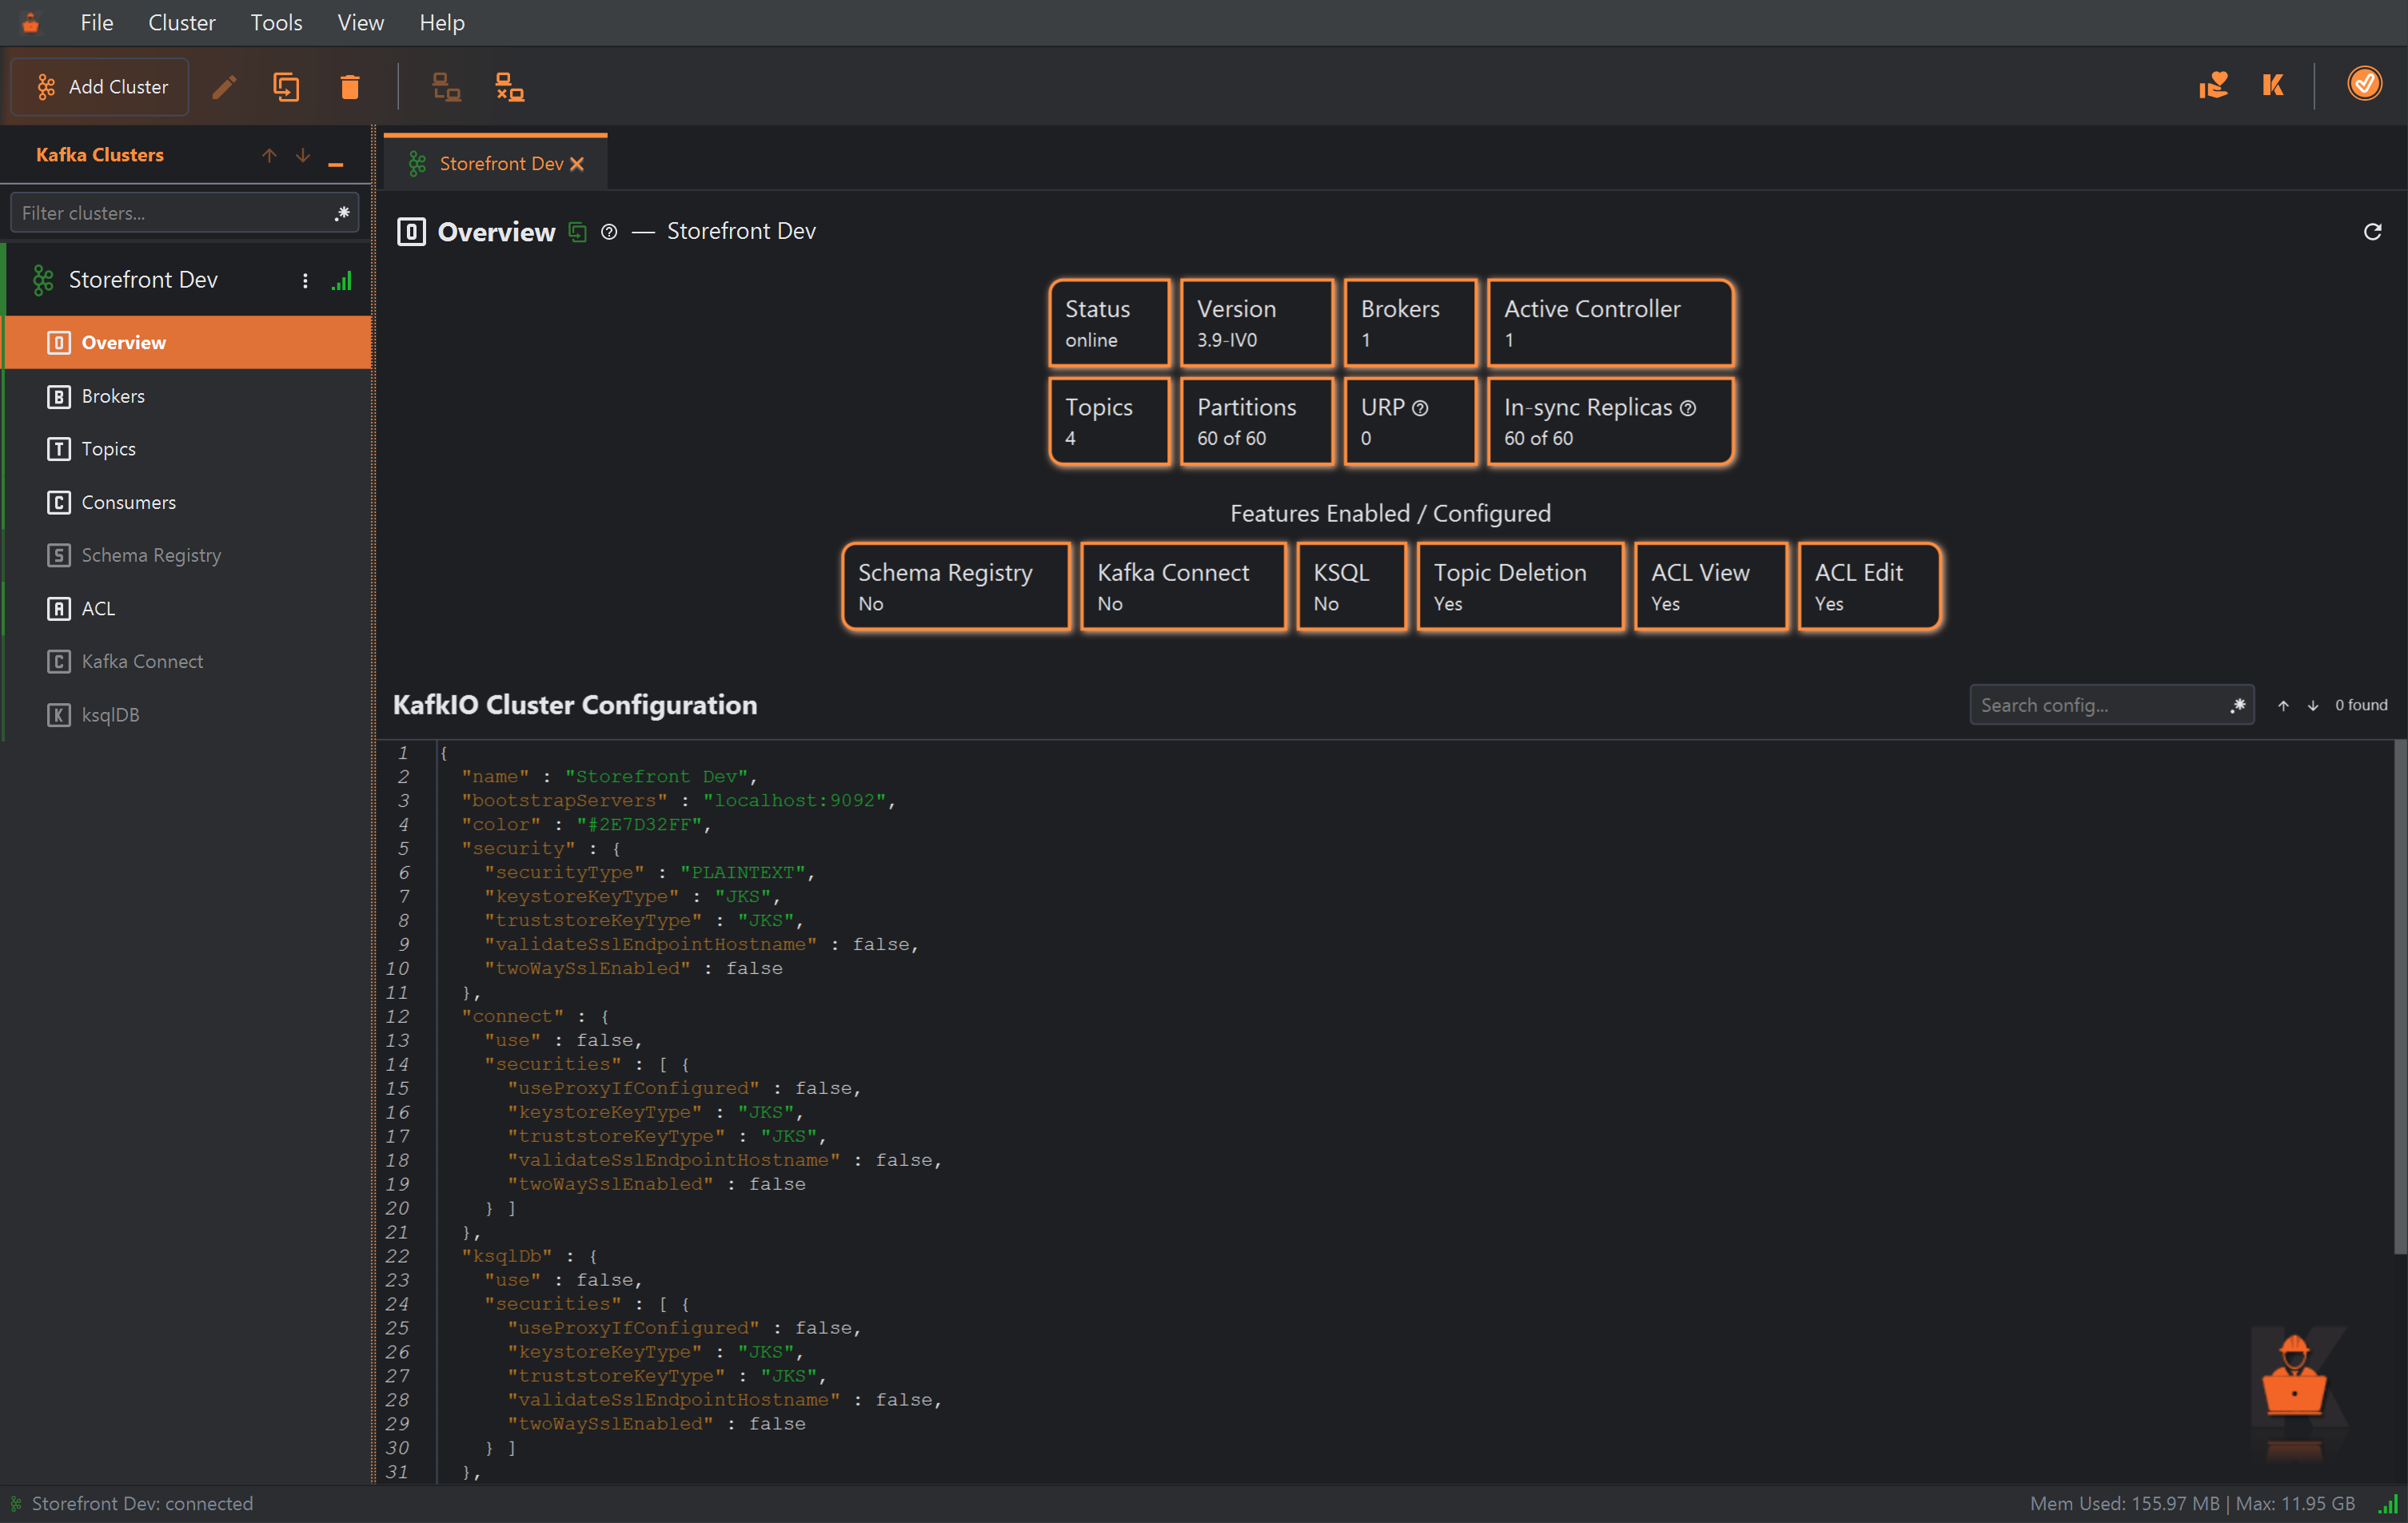Screen dimensions: 2408x1523
Task: Open Topics in the sidebar
Action: pos(188,449)
